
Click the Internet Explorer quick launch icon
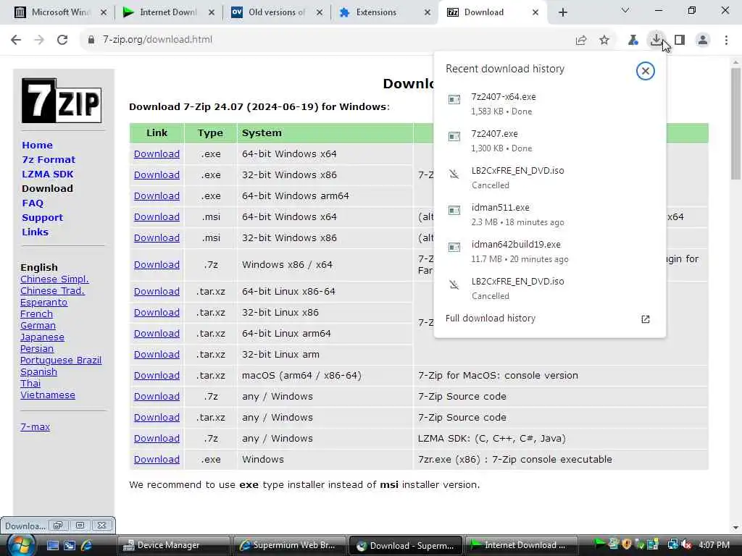(87, 545)
